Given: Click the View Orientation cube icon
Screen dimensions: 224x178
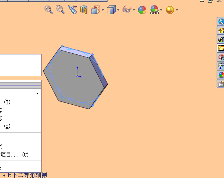Looking at the screenshot, I should pos(96,10).
